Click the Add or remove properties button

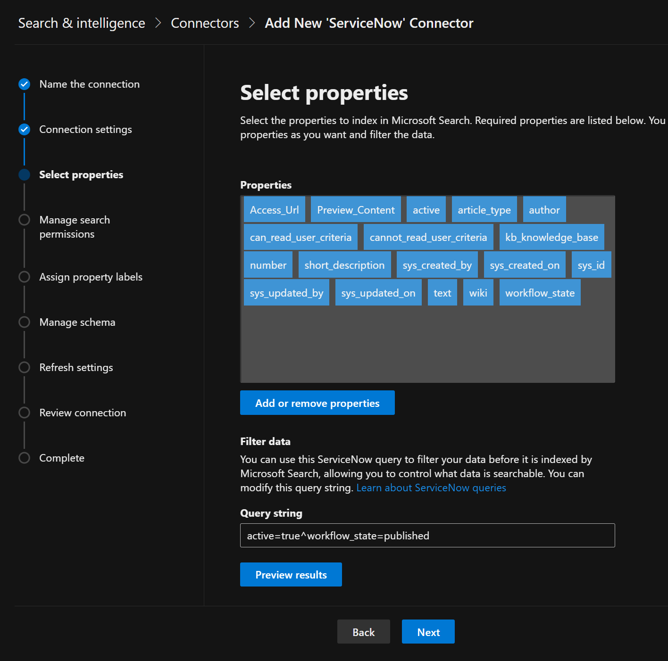tap(317, 403)
